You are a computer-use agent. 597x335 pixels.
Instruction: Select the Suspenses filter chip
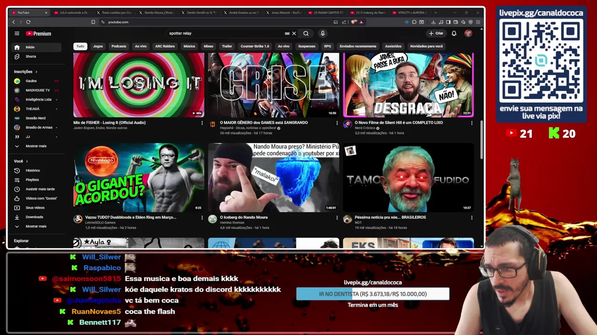coord(307,46)
